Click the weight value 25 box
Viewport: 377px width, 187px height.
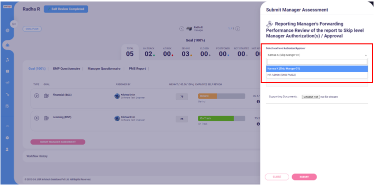182,119
